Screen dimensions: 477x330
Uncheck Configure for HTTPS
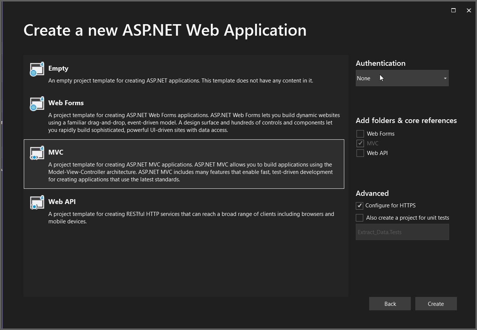pyautogui.click(x=360, y=206)
